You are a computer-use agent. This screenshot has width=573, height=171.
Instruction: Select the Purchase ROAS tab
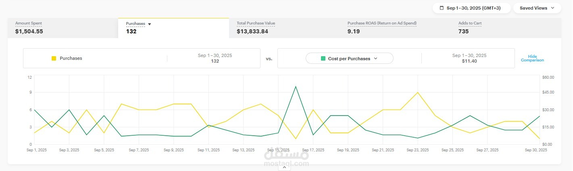395,28
